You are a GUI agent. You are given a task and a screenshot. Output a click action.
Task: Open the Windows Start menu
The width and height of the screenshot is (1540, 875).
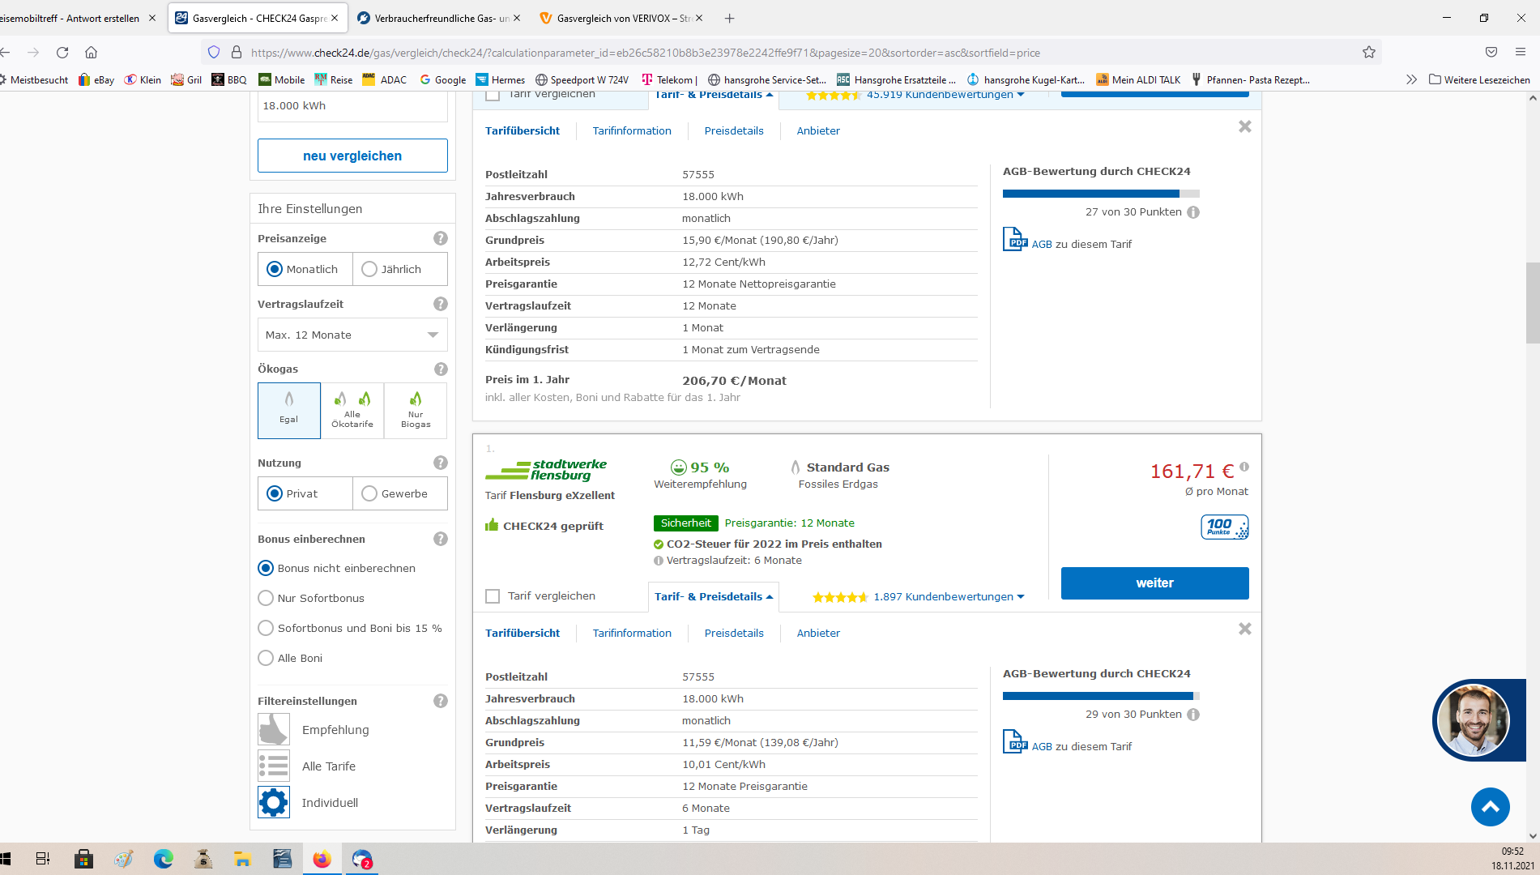click(x=6, y=859)
